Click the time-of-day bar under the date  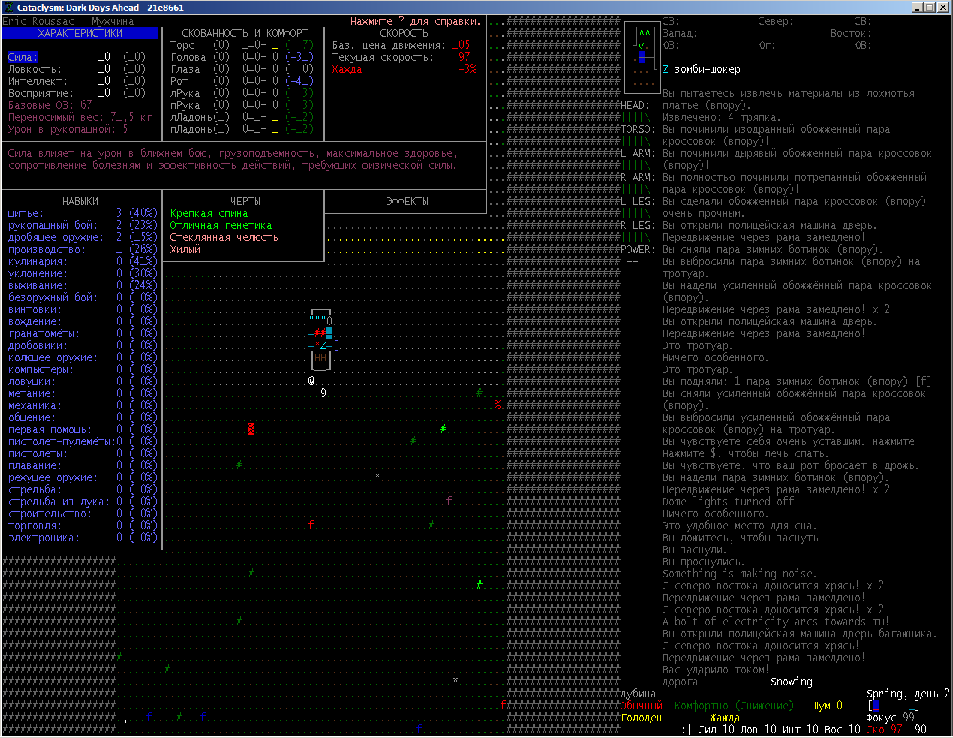click(893, 706)
